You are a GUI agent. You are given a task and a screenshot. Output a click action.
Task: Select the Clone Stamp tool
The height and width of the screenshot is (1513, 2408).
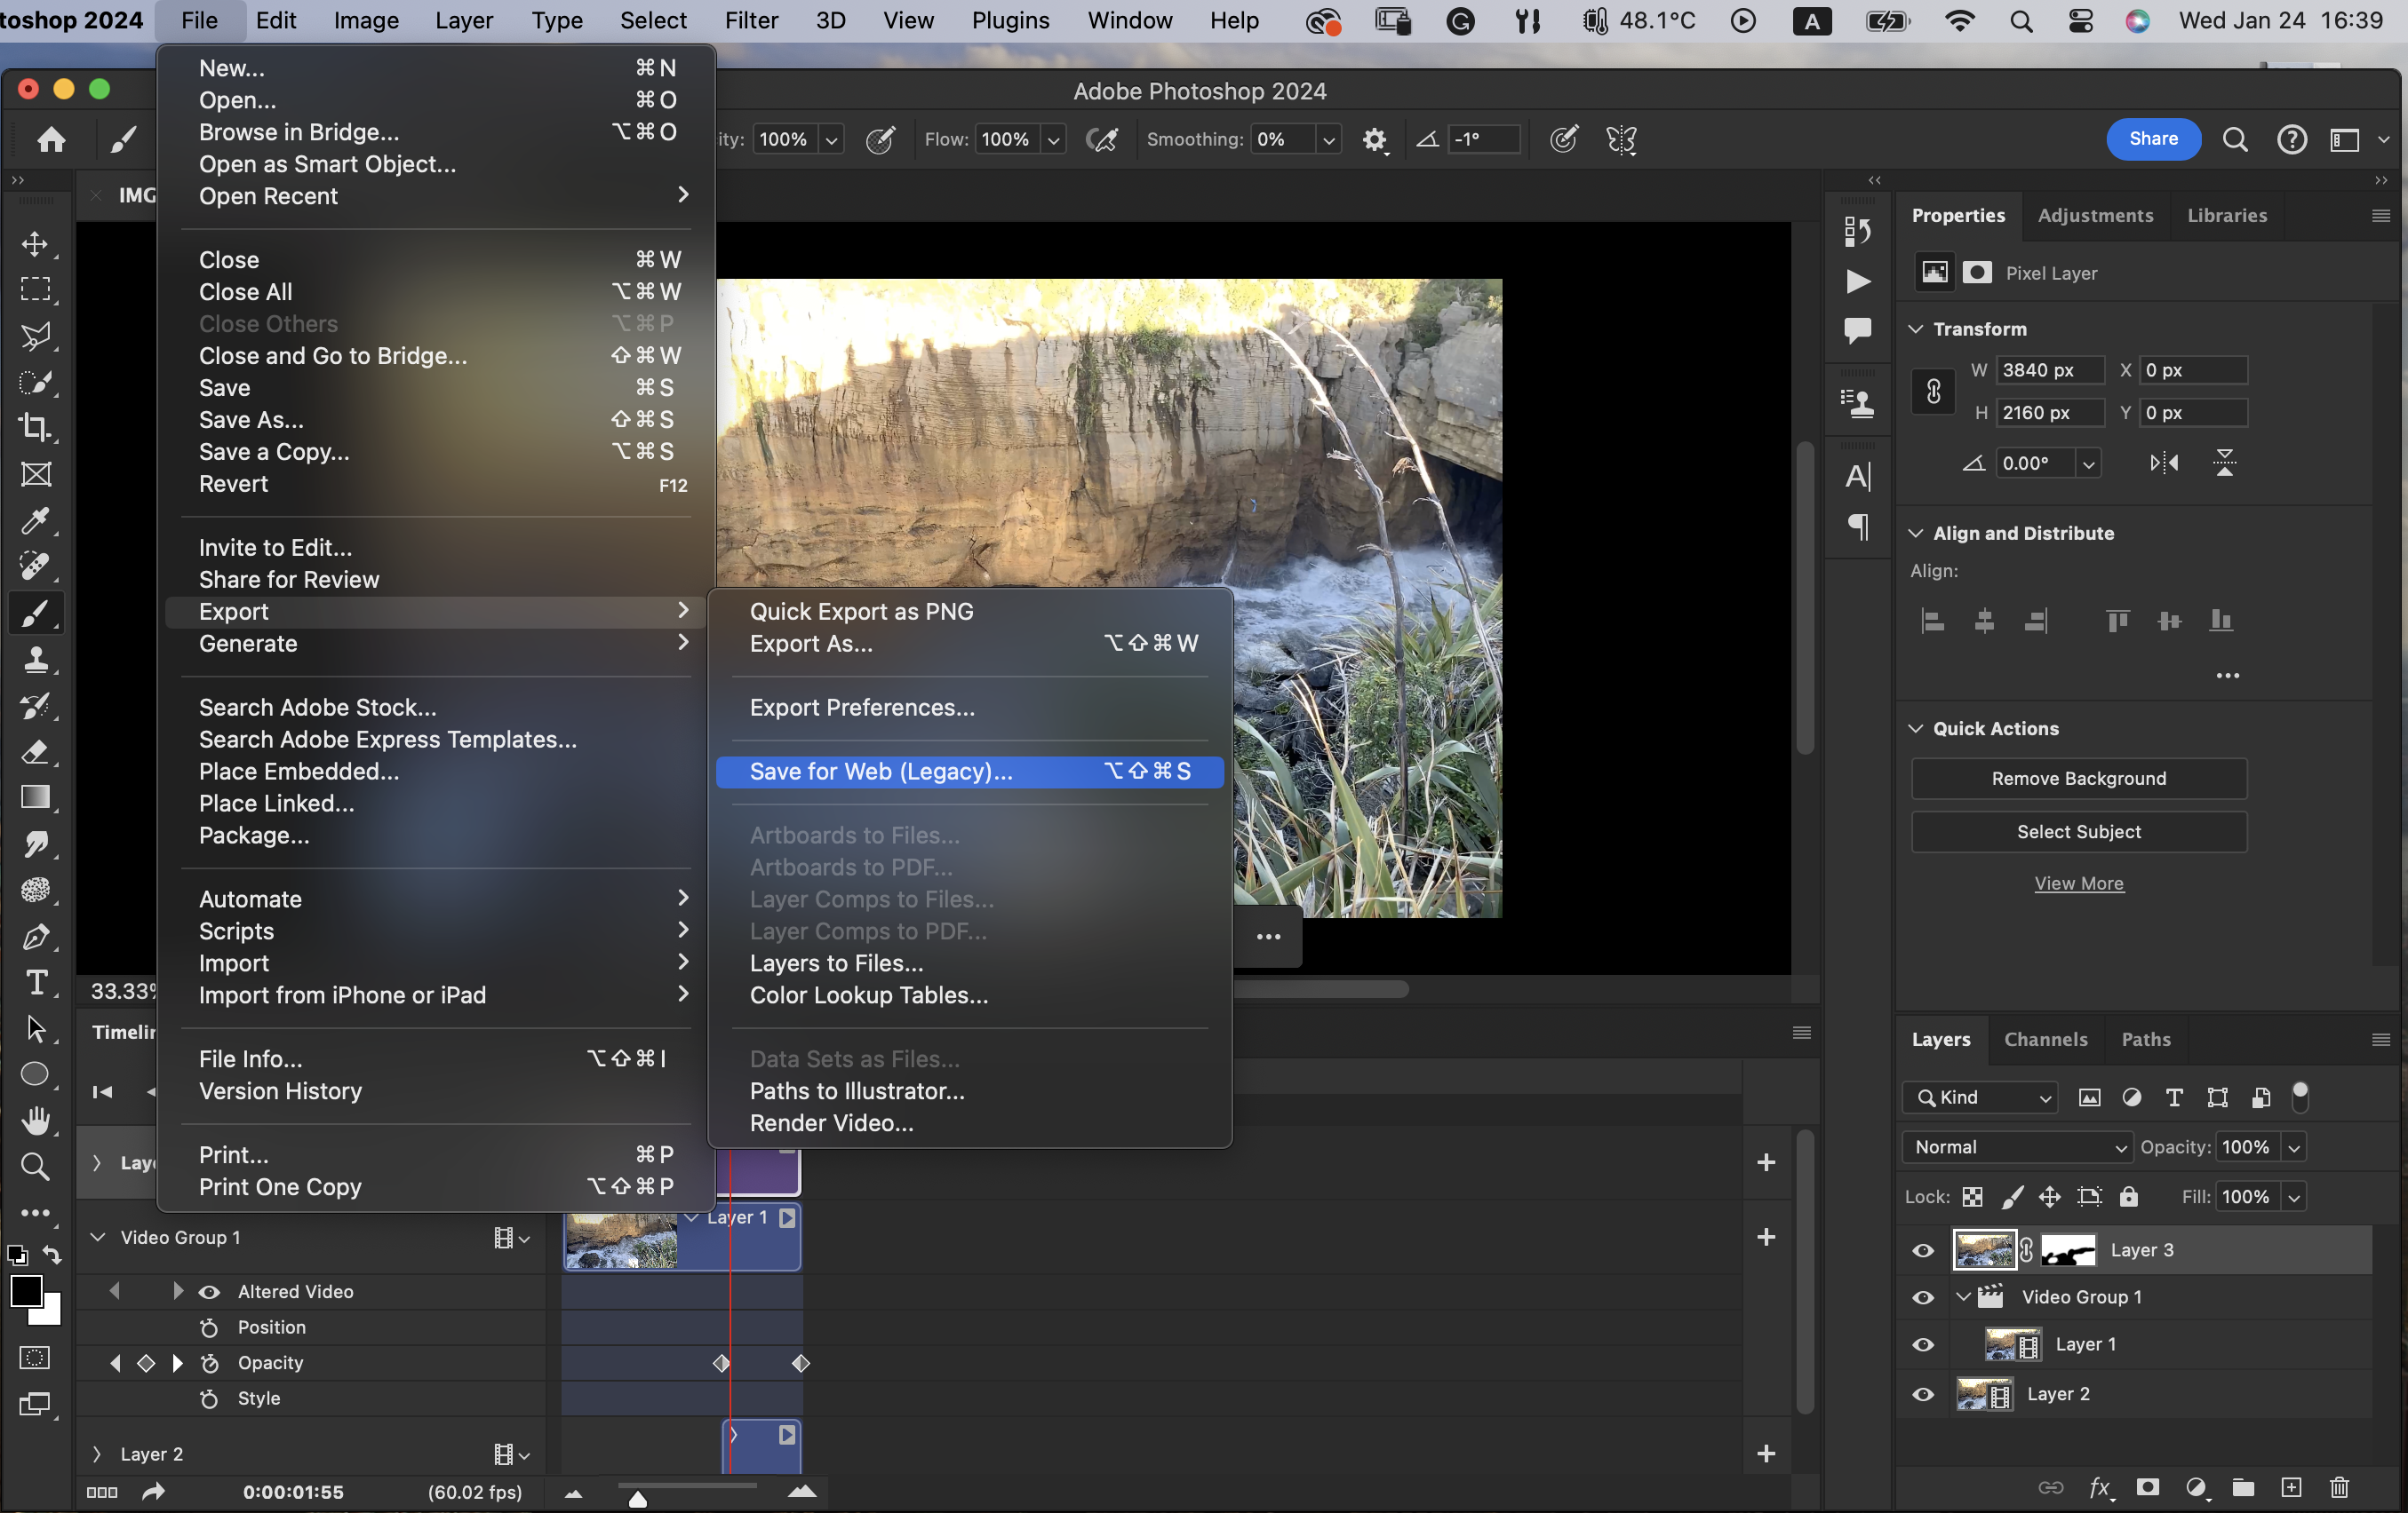35,661
